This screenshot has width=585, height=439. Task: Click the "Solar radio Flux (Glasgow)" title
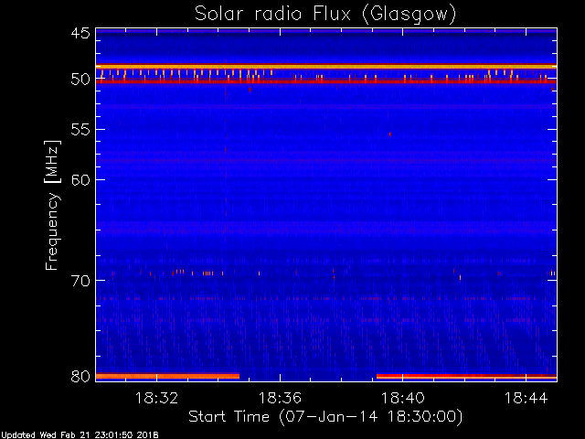coord(325,15)
